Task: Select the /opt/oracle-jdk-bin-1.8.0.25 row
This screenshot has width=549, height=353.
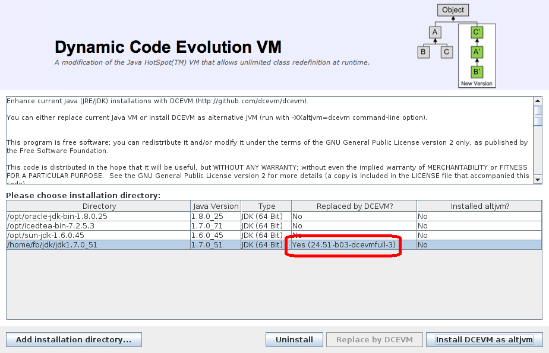Action: [274, 217]
